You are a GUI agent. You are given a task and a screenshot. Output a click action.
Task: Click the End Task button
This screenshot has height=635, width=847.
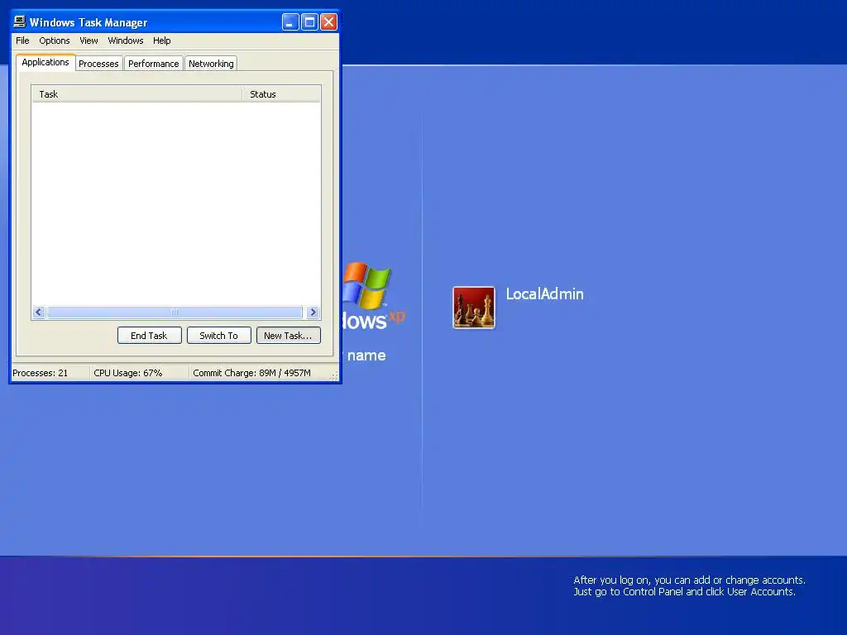tap(149, 336)
